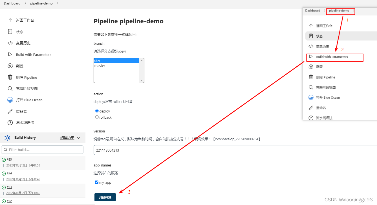
Task: Click the gear icon beside 配置
Action: 10,66
